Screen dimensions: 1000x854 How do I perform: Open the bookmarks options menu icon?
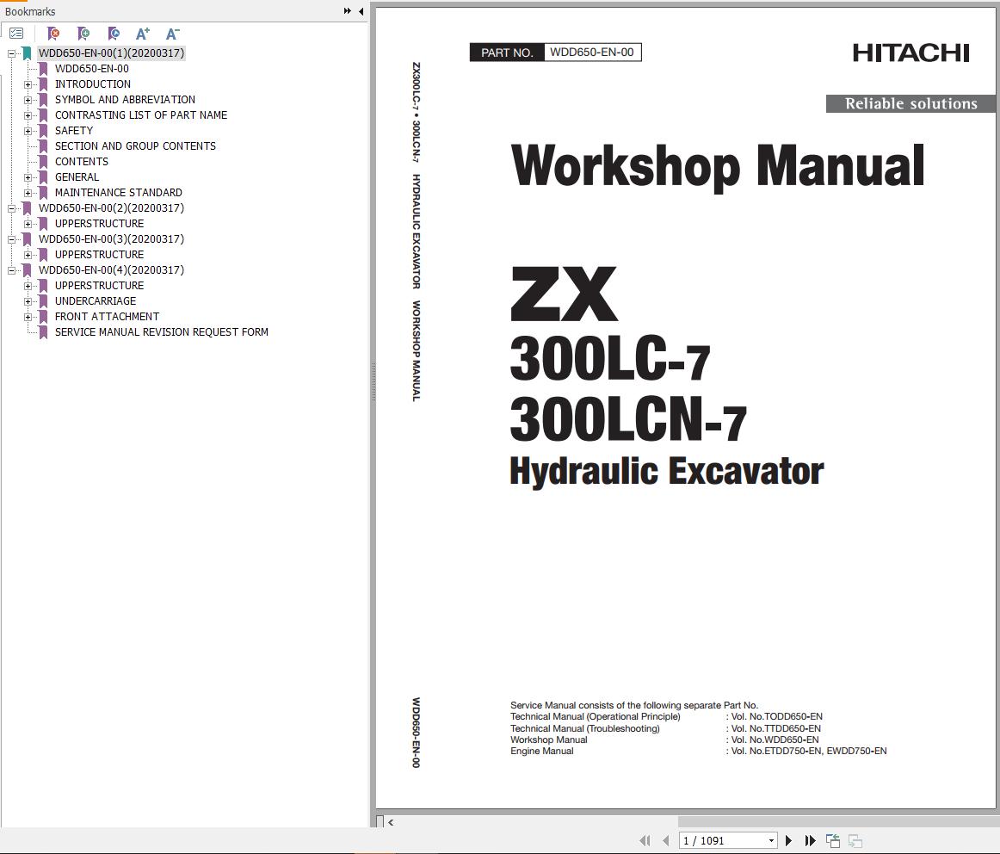(16, 34)
